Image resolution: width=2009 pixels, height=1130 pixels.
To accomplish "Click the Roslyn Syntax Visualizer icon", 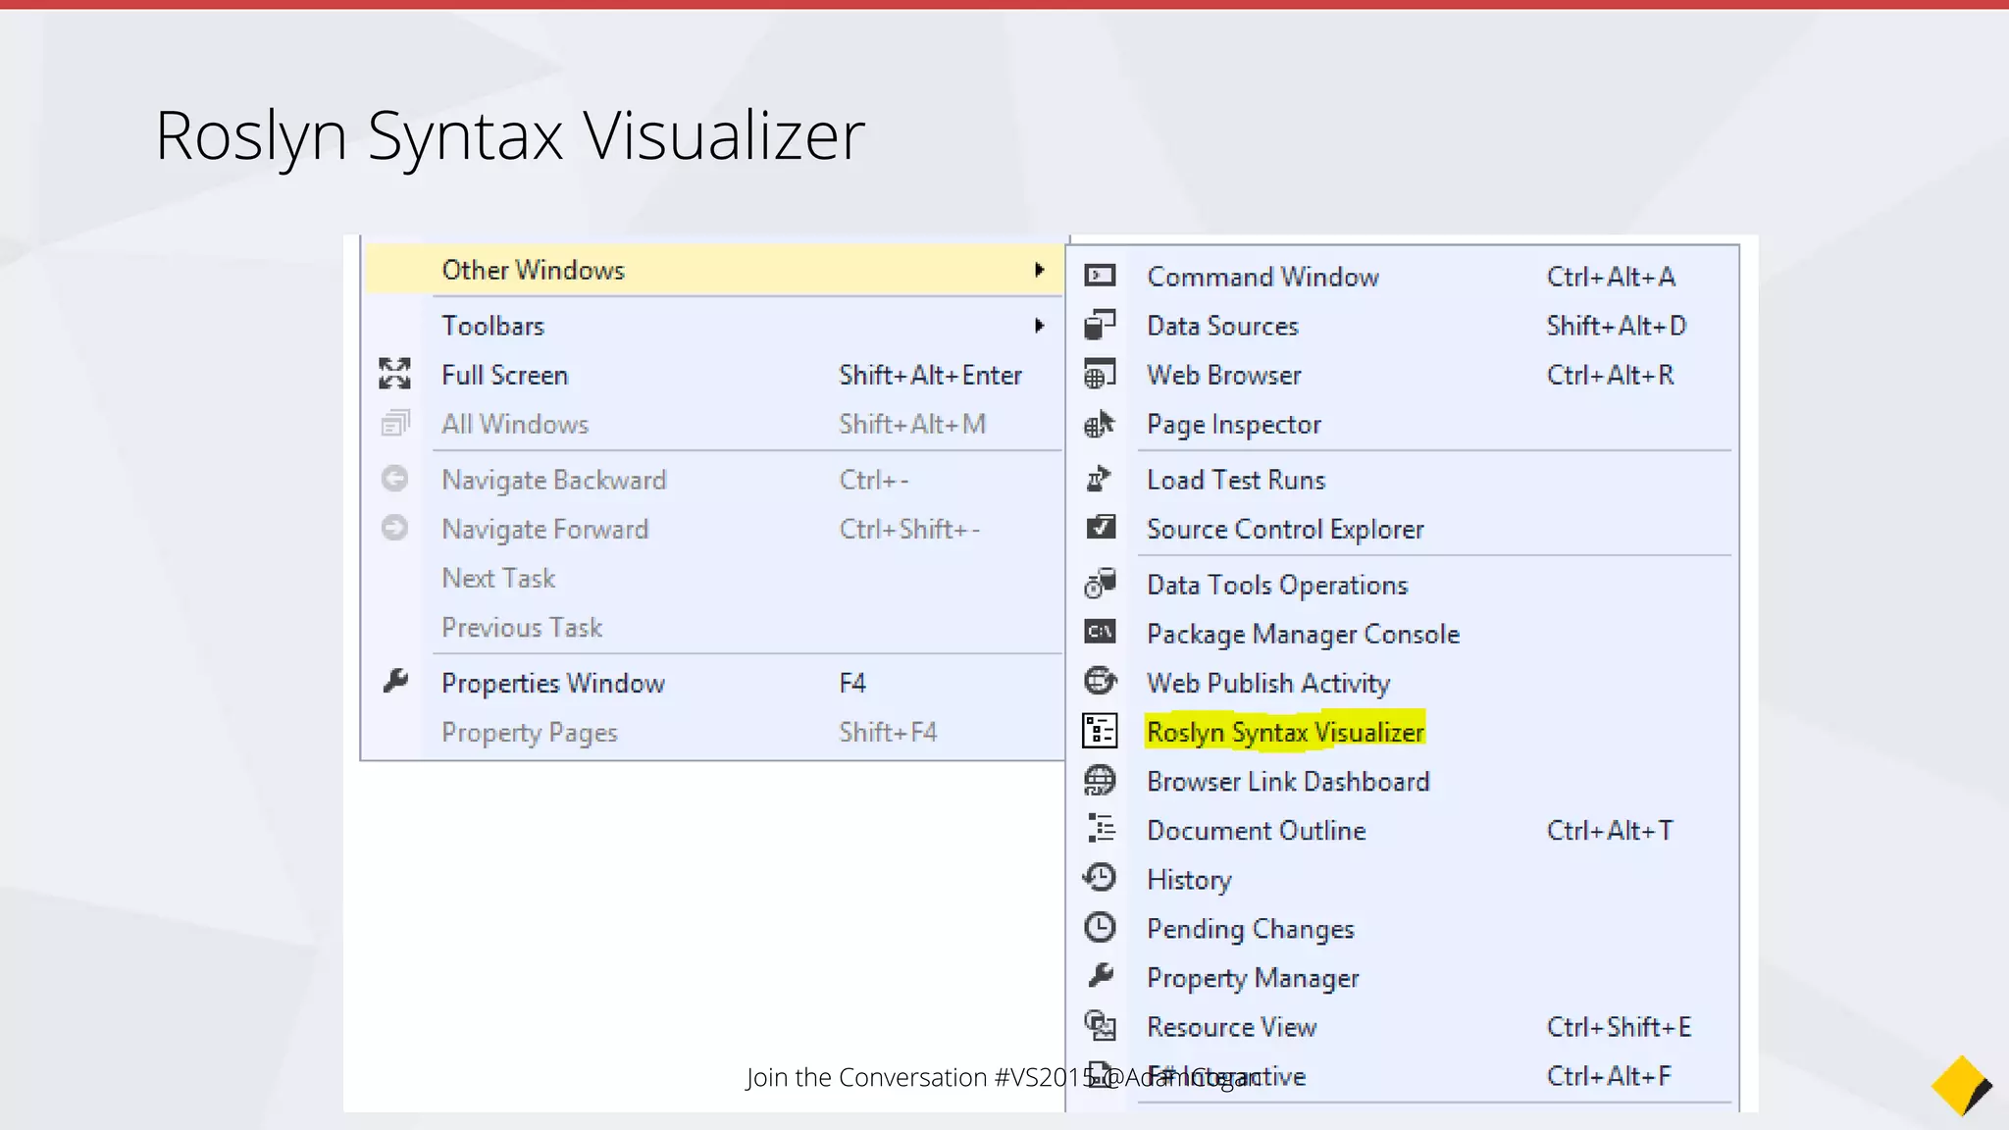I will pyautogui.click(x=1100, y=731).
